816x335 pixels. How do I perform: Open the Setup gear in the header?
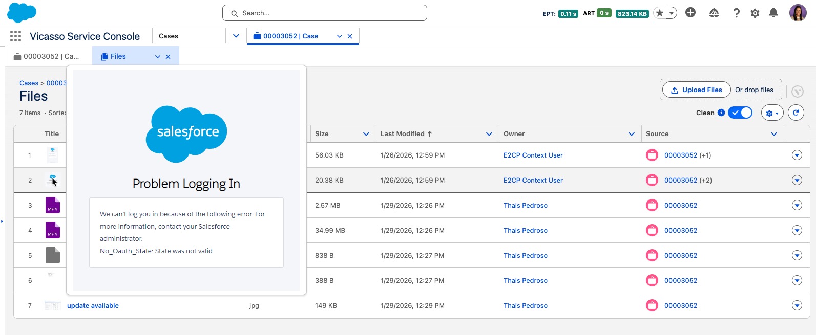pyautogui.click(x=755, y=13)
